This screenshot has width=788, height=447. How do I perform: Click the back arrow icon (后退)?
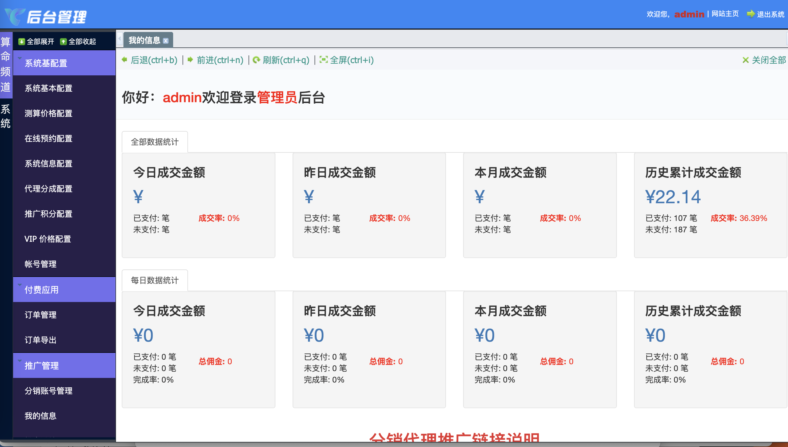click(124, 60)
